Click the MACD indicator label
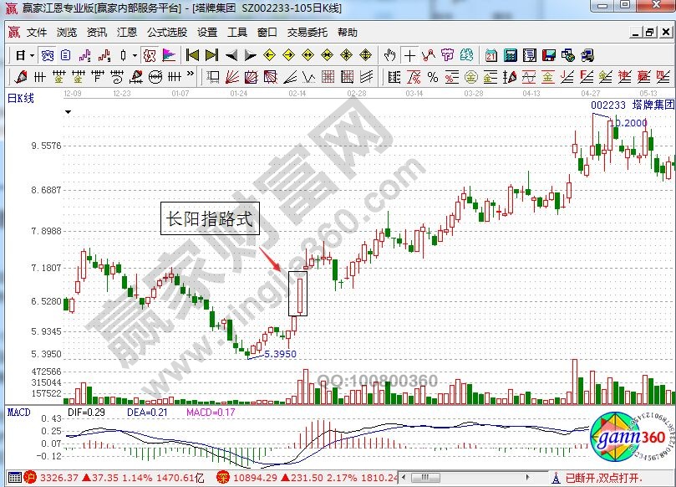676x487 pixels. coord(18,413)
